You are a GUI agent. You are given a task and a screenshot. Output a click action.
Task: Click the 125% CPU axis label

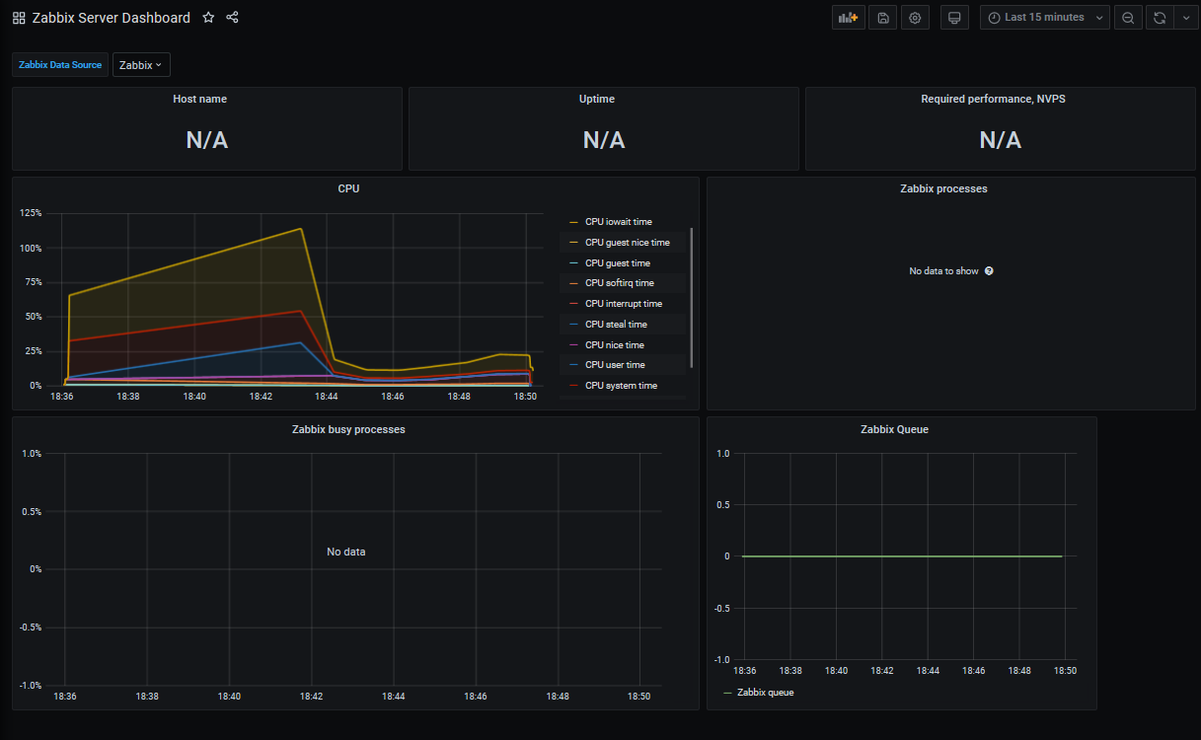pos(31,213)
